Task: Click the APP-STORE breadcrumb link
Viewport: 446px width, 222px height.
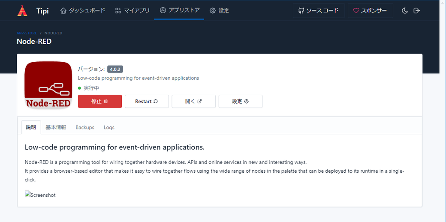Action: [x=27, y=33]
